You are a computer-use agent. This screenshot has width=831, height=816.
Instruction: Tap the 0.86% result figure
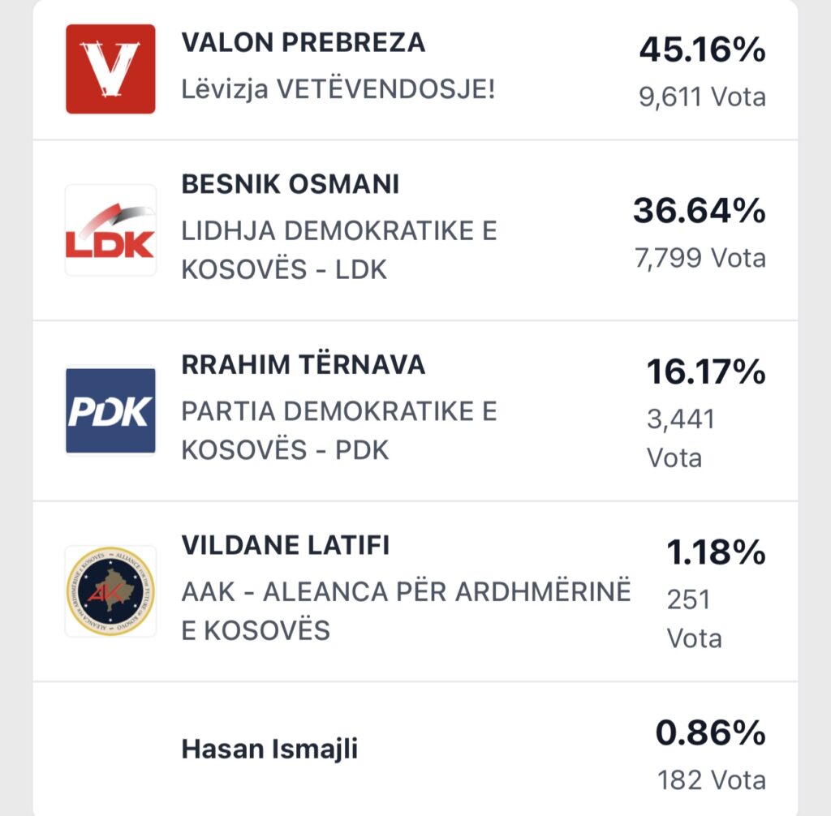[710, 733]
